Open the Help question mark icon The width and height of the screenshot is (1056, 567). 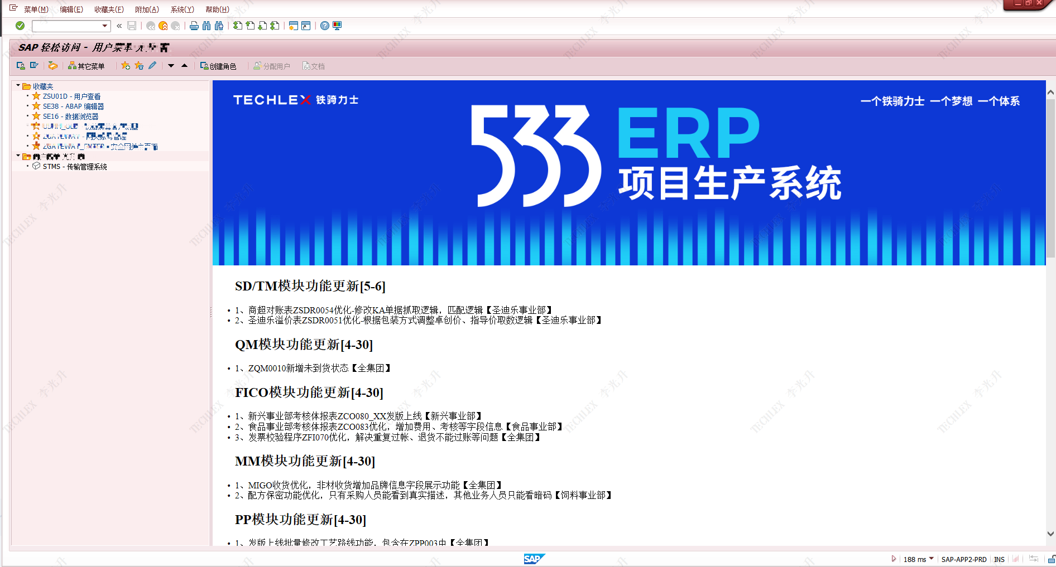(325, 26)
